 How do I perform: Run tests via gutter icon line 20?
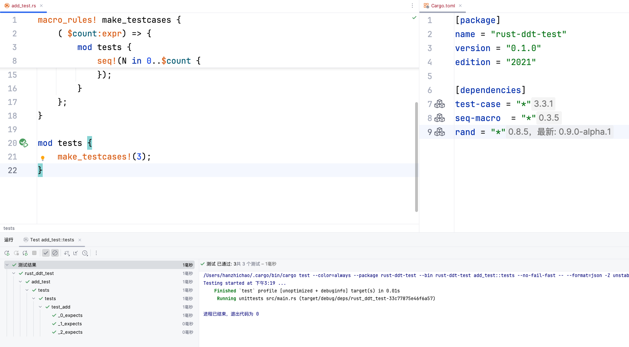point(23,143)
